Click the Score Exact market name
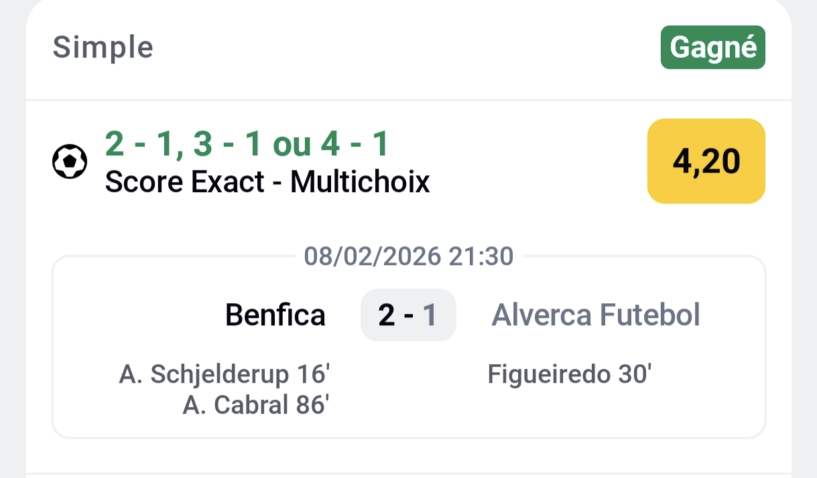Viewport: 817px width, 478px height. pos(185,181)
